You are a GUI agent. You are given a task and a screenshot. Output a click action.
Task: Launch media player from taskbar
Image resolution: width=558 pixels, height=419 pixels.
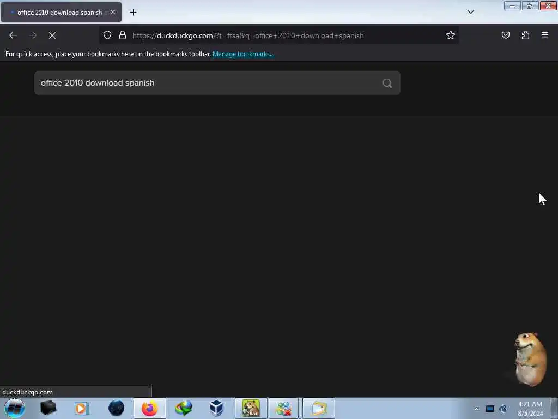coord(81,408)
